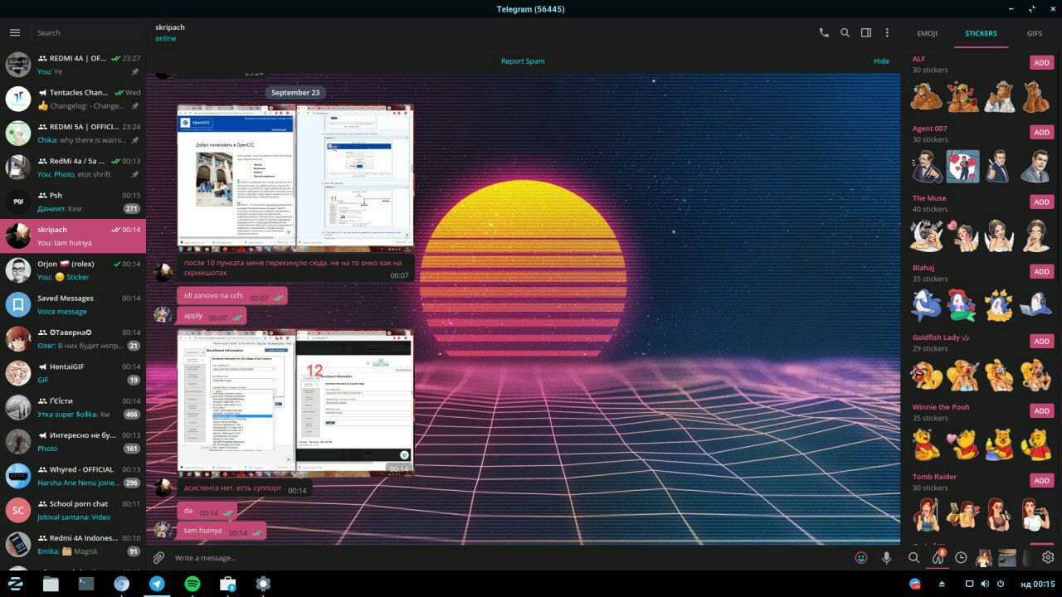This screenshot has width=1062, height=597.
Task: Click the 'idi zanovo na ccfs' message
Action: (x=232, y=296)
